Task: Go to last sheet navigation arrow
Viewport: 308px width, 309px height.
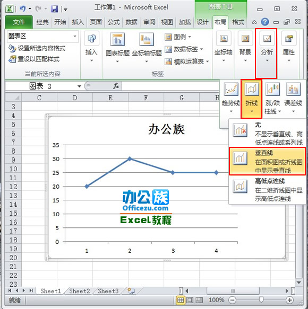Action: click(x=31, y=290)
